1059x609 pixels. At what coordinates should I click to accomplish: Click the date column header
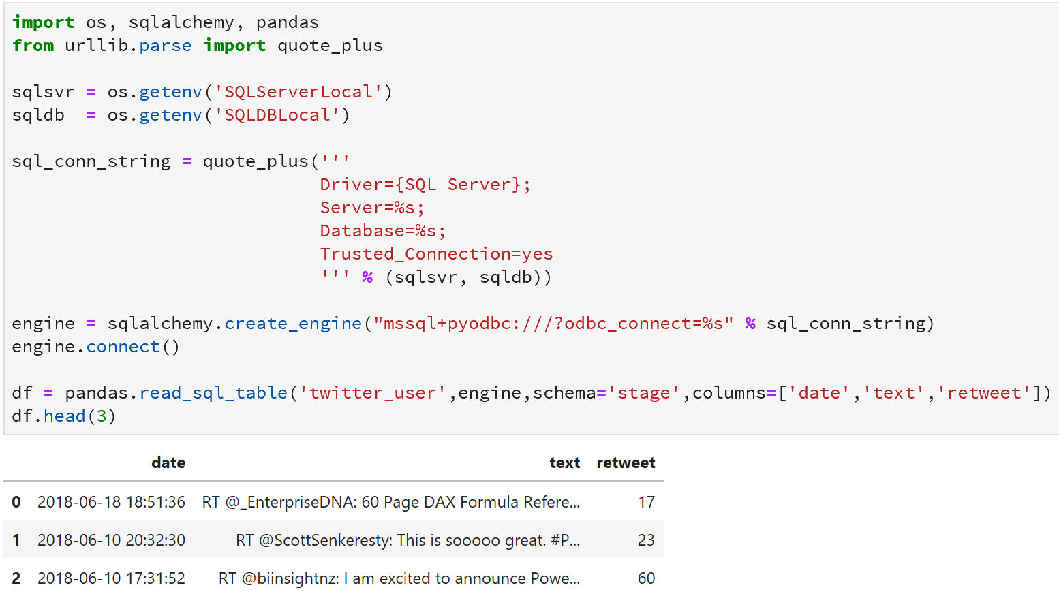click(168, 463)
